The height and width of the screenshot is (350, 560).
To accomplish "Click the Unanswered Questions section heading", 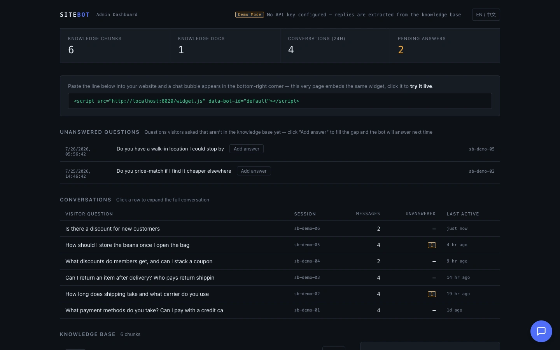I will pos(100,132).
